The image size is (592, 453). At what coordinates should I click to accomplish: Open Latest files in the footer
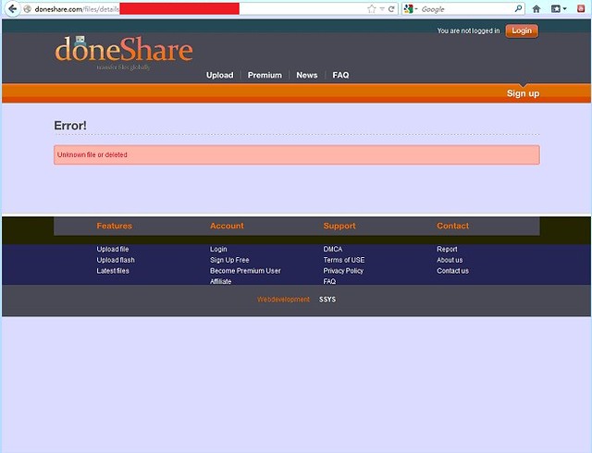coord(113,271)
